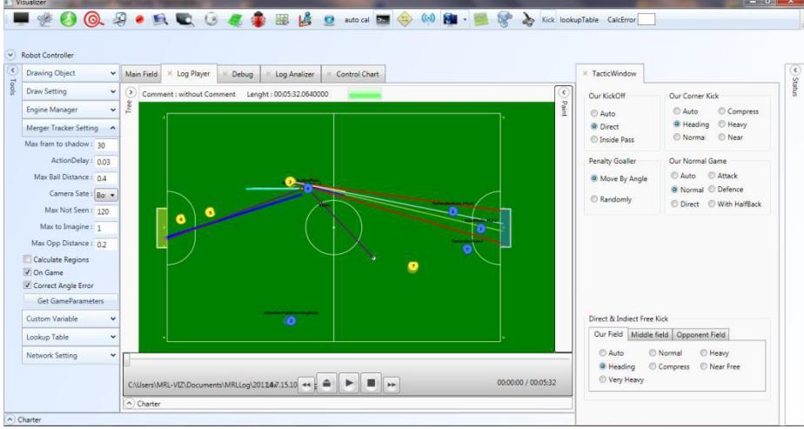Screen dimensions: 804x429
Task: Click the soccer ball toolbar icon
Action: point(211,19)
